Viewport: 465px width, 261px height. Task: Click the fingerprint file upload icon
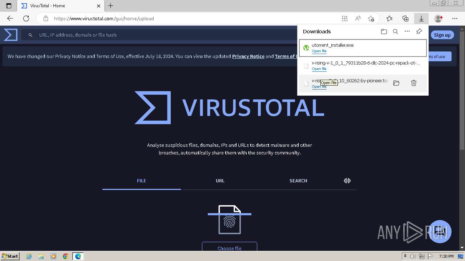[x=230, y=220]
